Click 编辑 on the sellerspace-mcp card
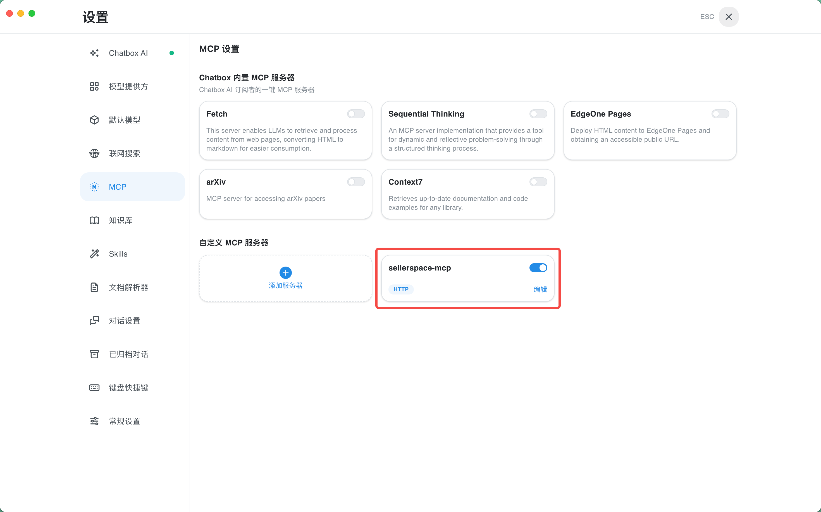This screenshot has height=512, width=821. coord(540,289)
